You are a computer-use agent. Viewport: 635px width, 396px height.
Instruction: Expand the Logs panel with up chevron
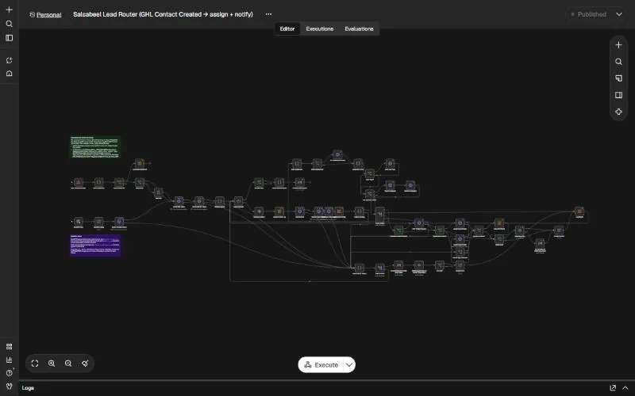pyautogui.click(x=625, y=388)
